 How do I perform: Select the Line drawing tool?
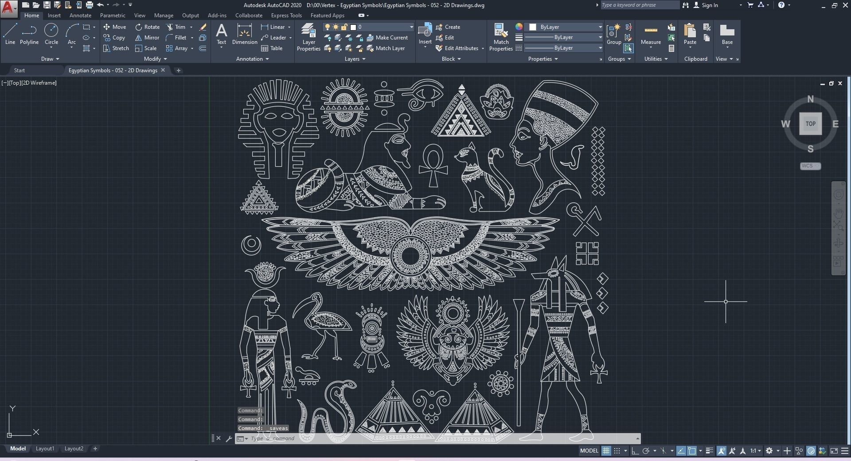click(x=10, y=34)
